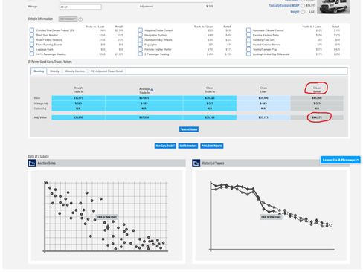Select the Towing/Camper Pkg checkbox
Viewport: 363px width, 272px height.
tap(248, 49)
